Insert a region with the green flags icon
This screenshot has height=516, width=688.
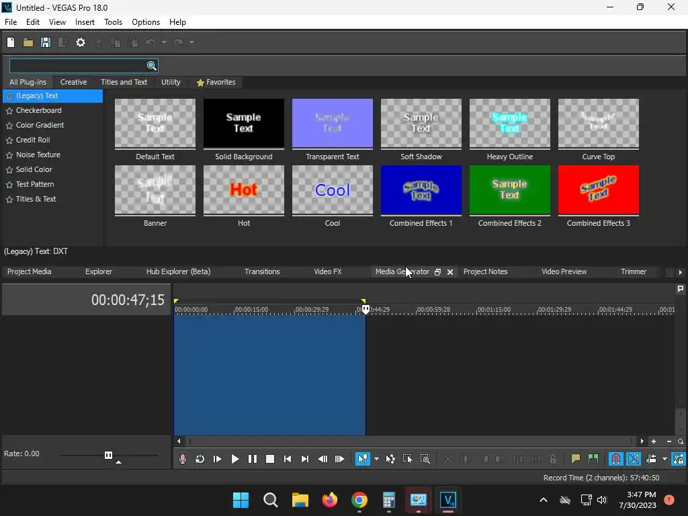(x=593, y=459)
